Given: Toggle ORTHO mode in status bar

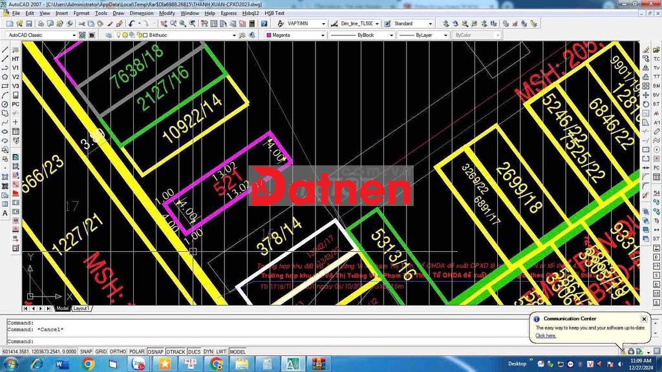Looking at the screenshot, I should click(118, 352).
